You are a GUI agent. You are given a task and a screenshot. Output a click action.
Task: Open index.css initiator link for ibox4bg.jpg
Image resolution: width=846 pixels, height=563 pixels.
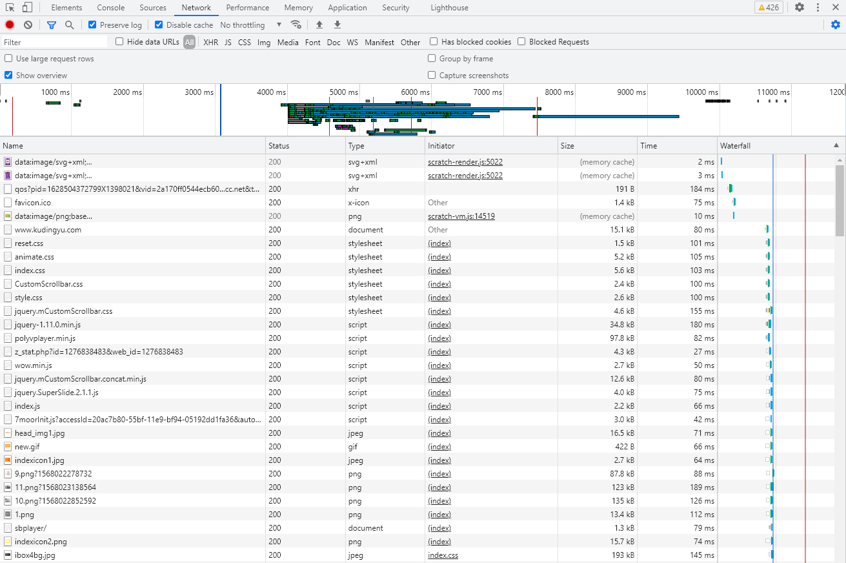click(x=443, y=555)
